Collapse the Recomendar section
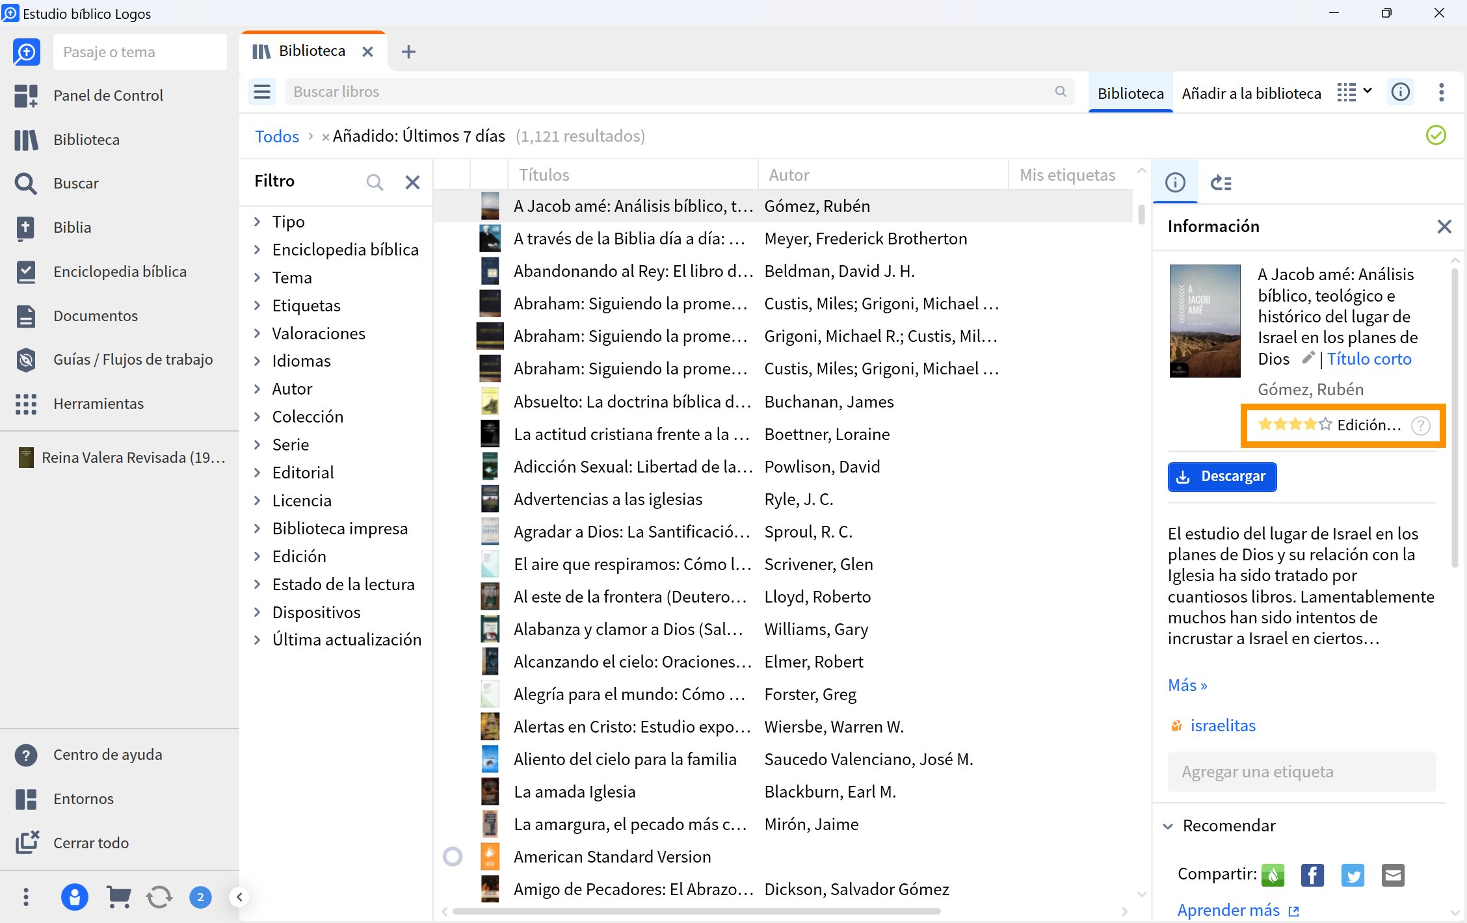 point(1169,826)
